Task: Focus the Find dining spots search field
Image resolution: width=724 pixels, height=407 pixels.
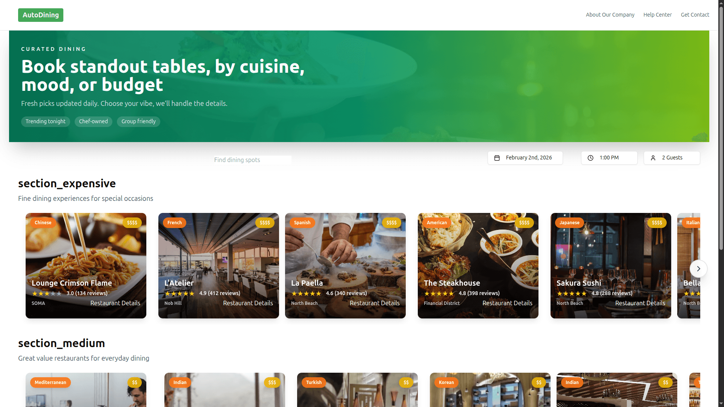Action: tap(253, 160)
